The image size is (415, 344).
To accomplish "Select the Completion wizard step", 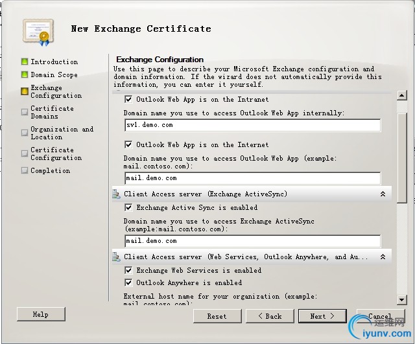I will point(51,170).
